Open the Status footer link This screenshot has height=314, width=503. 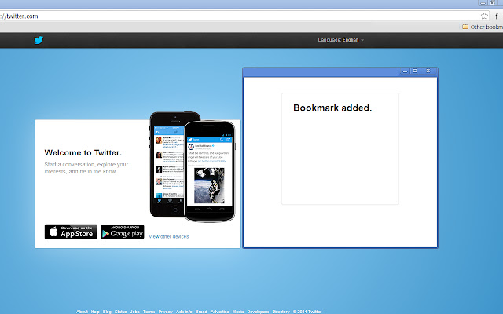click(120, 312)
